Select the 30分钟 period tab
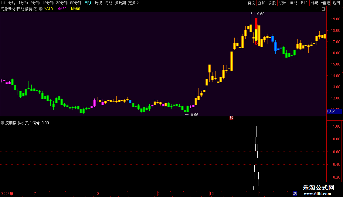The width and height of the screenshot is (343, 197). click(x=62, y=3)
